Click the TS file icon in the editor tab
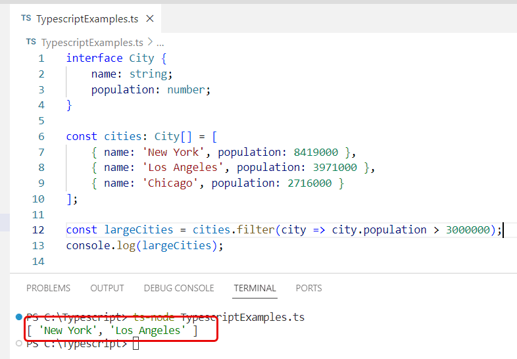Viewport: 517px width, 359px height. [x=26, y=18]
